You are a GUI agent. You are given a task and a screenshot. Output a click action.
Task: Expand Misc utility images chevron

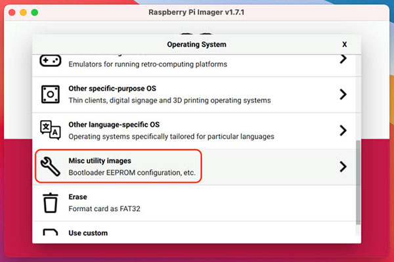tap(343, 167)
